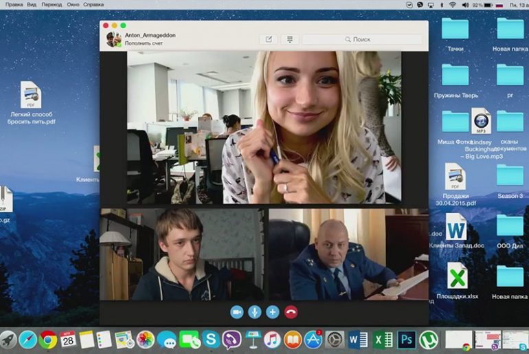529x354 pixels.
Task: End the call with red hang-up button
Action: pos(291,312)
